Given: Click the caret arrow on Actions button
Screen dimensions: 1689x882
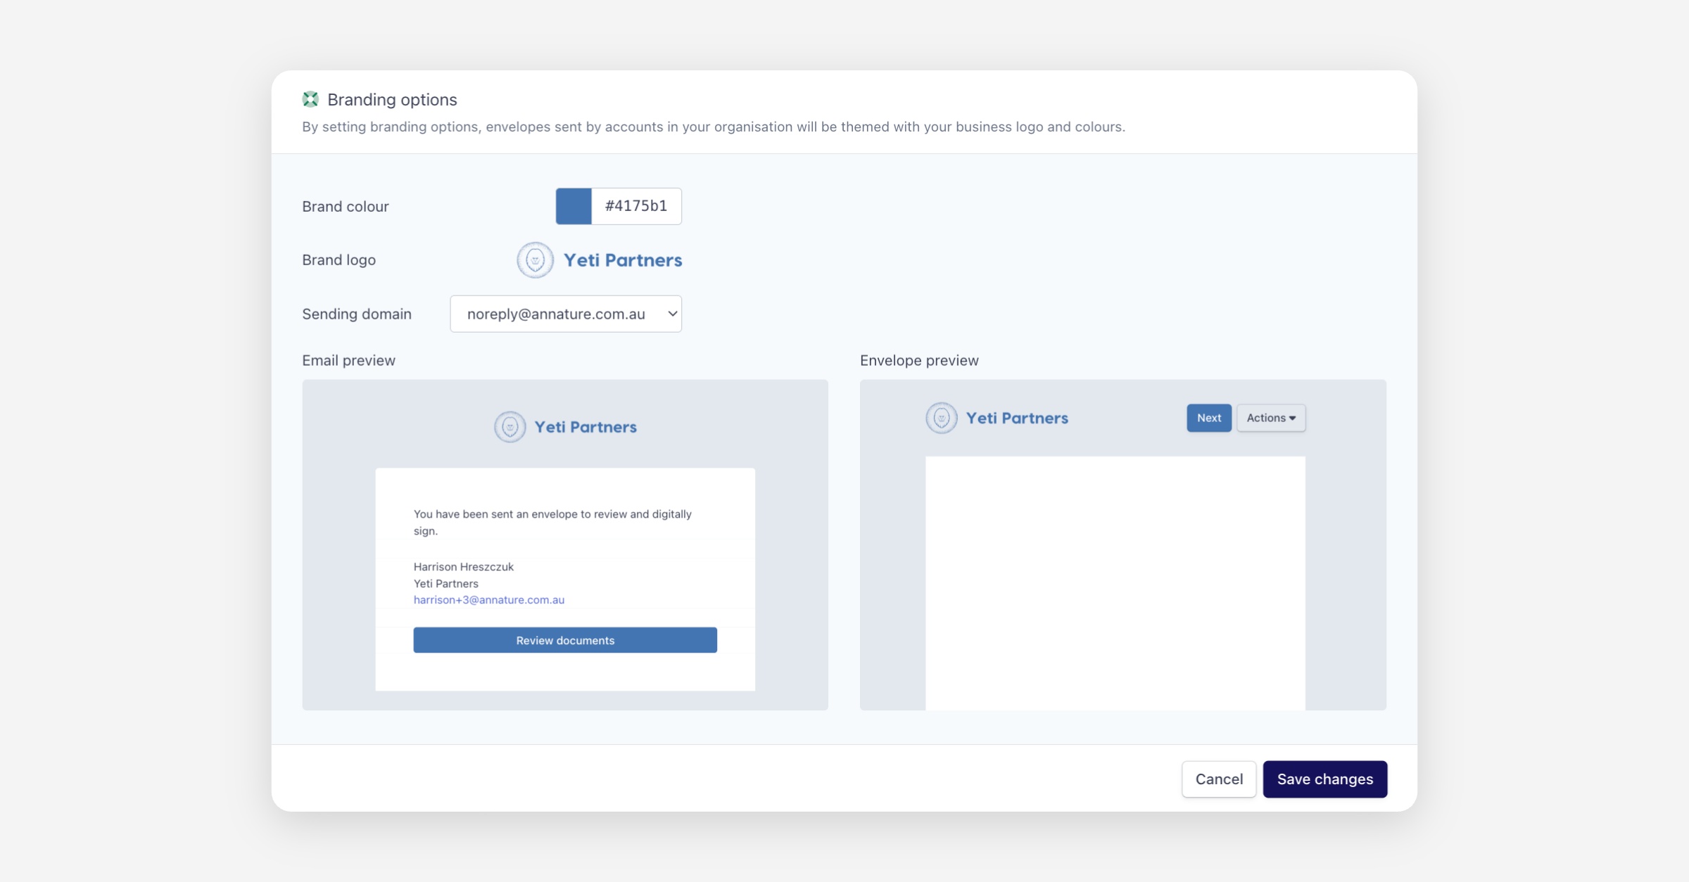Looking at the screenshot, I should point(1293,418).
